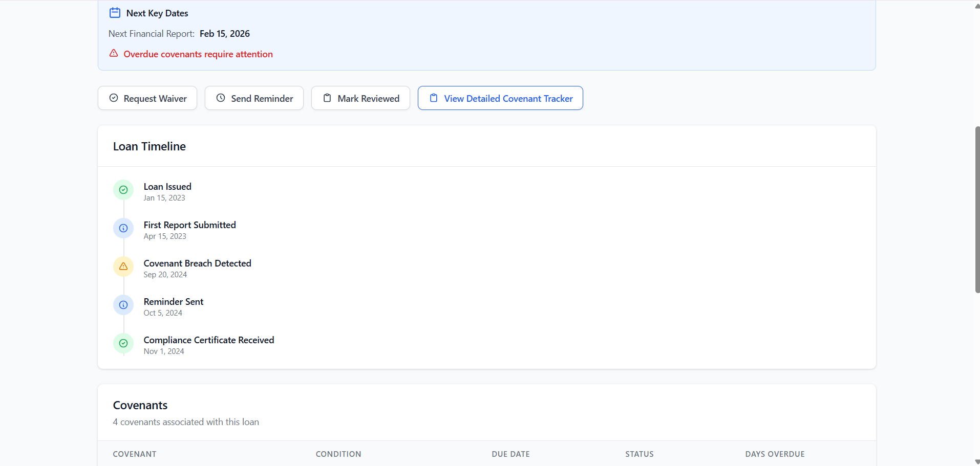Click the STATUS column header

point(640,454)
